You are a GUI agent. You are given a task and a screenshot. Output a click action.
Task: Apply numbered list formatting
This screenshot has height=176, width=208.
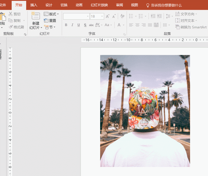click(x=141, y=16)
